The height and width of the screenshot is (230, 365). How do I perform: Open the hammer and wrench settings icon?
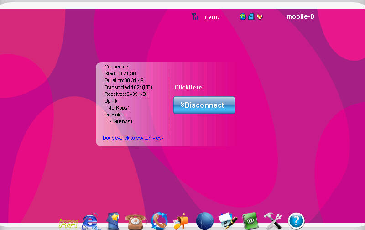(272, 221)
